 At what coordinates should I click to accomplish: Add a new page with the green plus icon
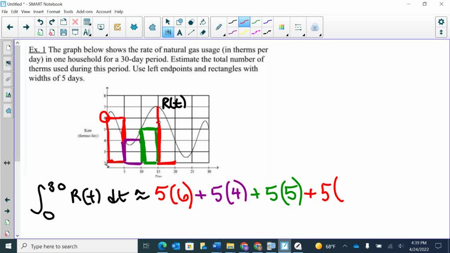click(40, 33)
